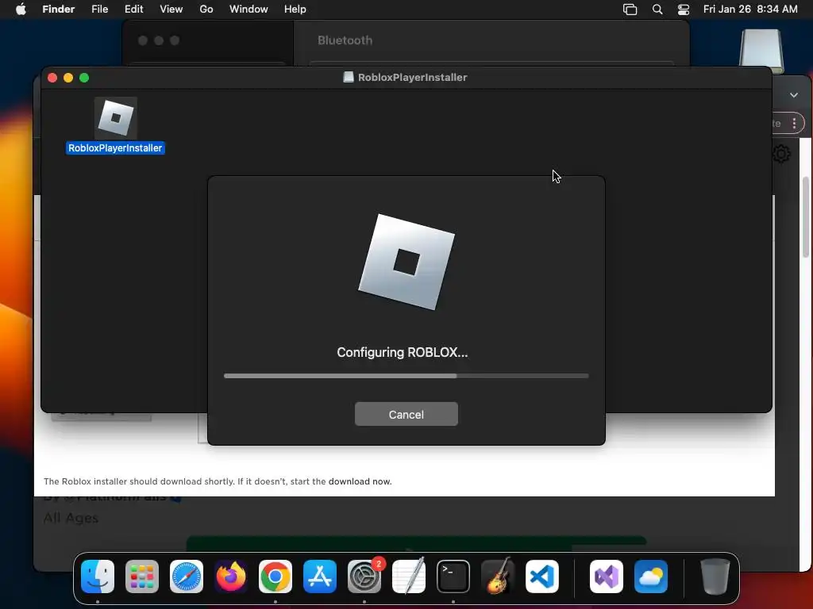Open the Finder menu
813x609 pixels.
pyautogui.click(x=58, y=10)
